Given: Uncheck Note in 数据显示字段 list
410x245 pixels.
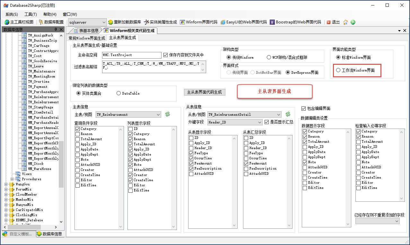Looking at the screenshot, I should tap(305, 162).
